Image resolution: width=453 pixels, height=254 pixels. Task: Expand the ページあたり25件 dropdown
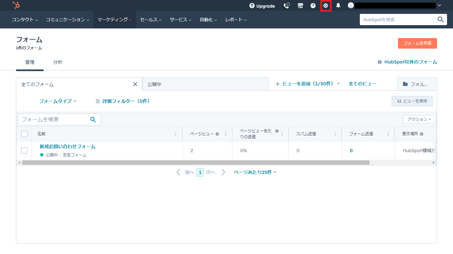click(x=255, y=172)
